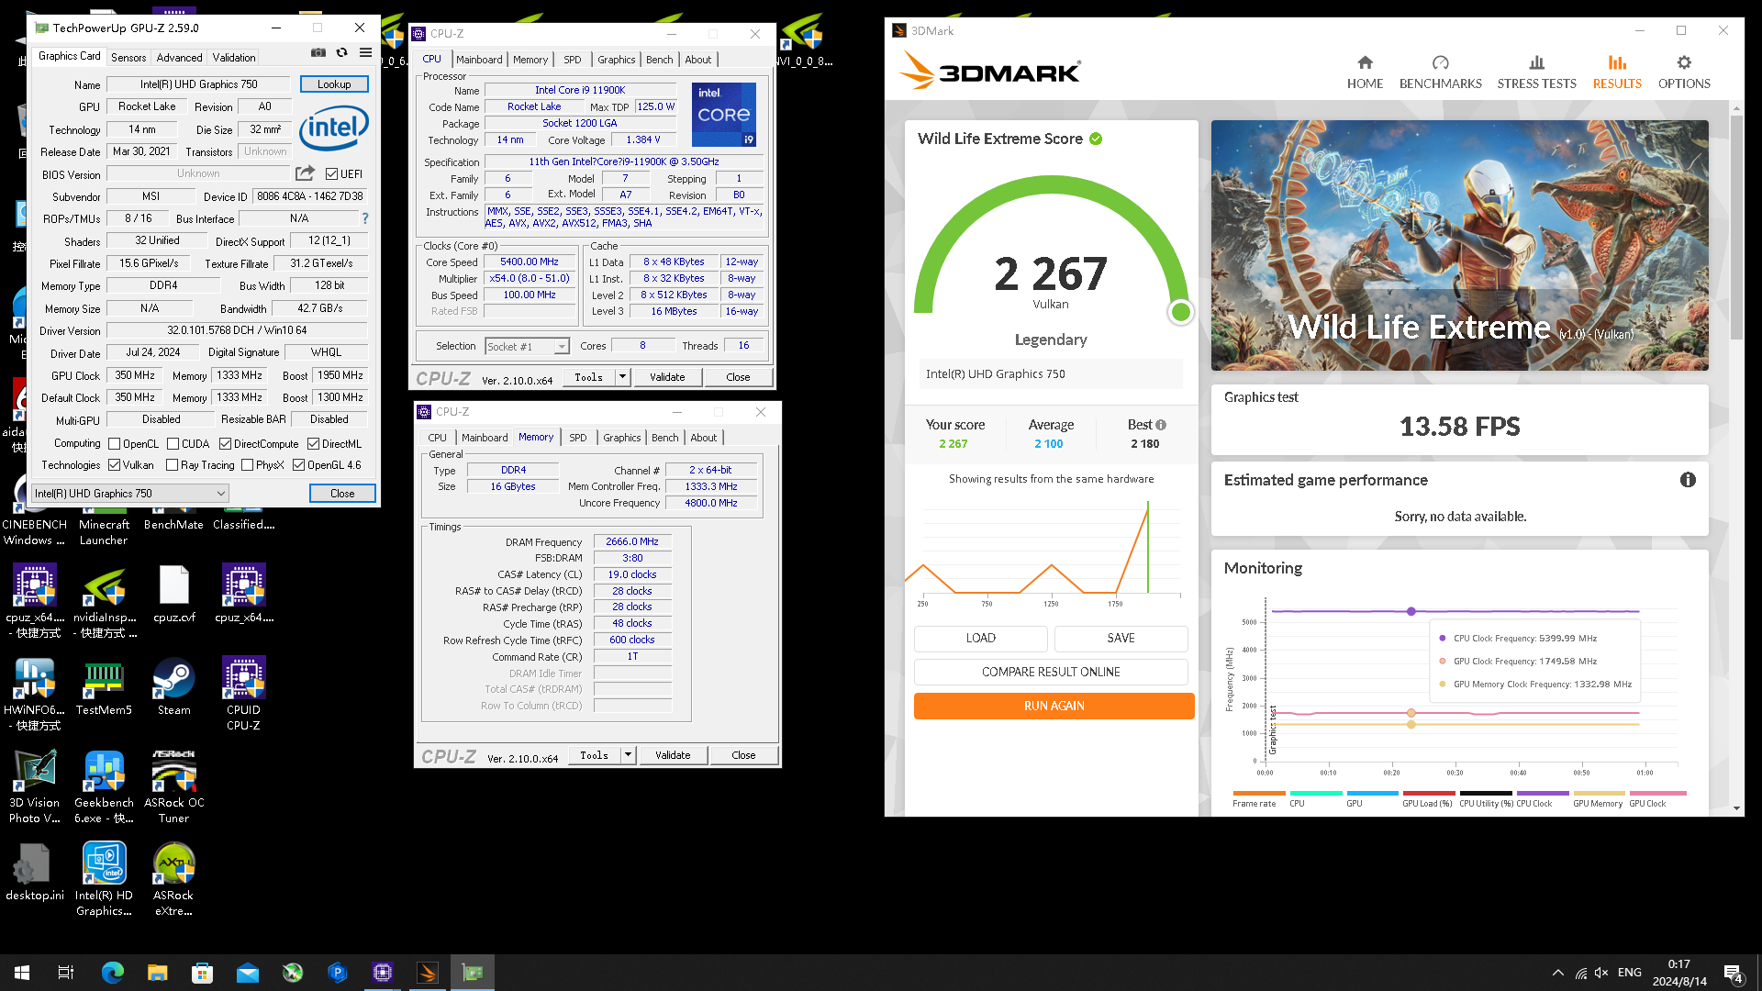
Task: Click RUN AGAIN button
Action: click(x=1054, y=706)
